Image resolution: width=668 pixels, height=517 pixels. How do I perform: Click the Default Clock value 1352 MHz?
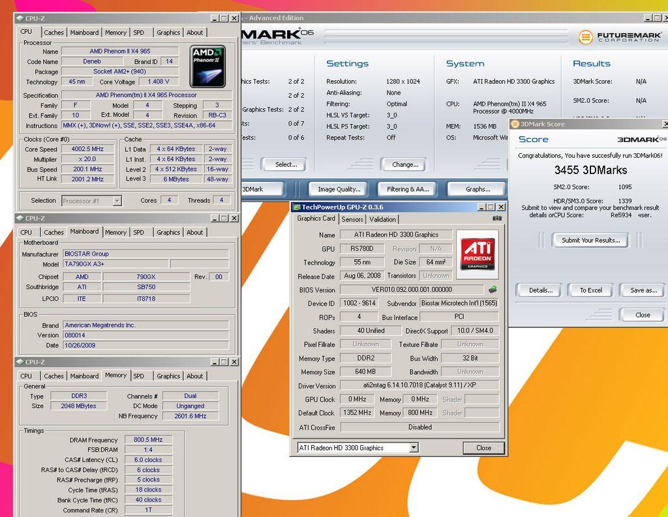click(357, 413)
